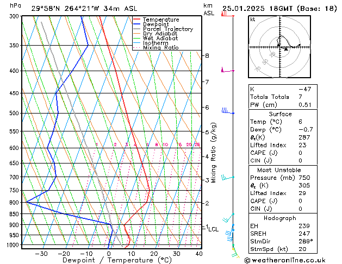Click the 'Wet Adiabat' legend label

coord(160,38)
